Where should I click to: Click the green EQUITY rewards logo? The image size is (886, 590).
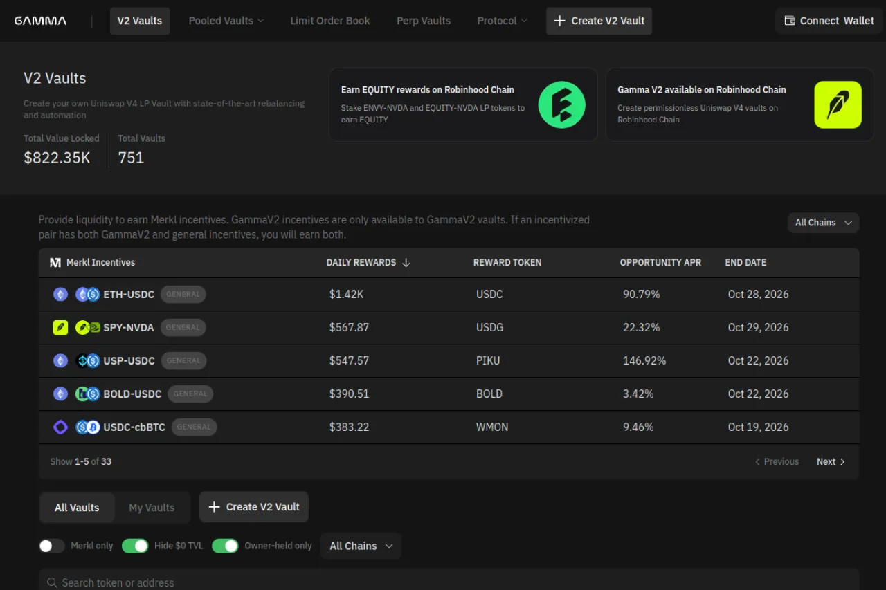(562, 104)
